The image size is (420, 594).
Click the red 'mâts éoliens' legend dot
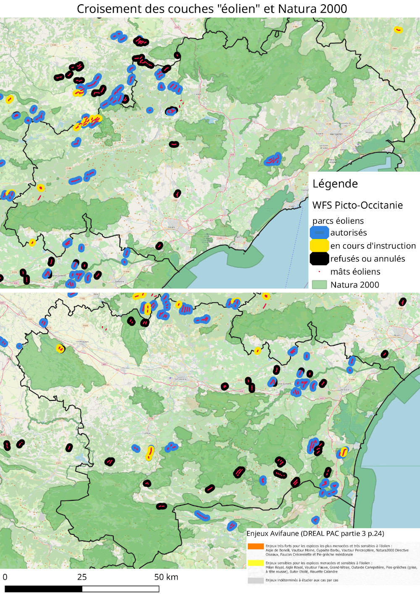click(319, 272)
